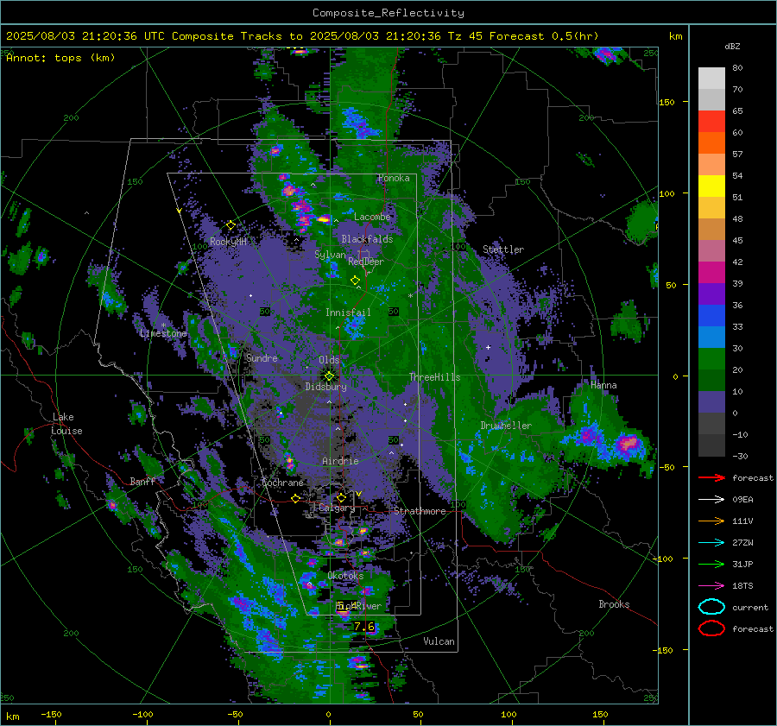Select the magenta 18TS arrow legend icon

click(x=711, y=586)
